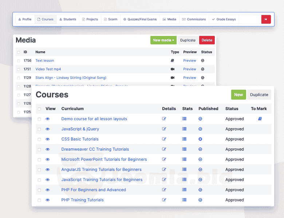Toggle select-all checkbox in Courses table header
284x218 pixels.
pyautogui.click(x=39, y=109)
